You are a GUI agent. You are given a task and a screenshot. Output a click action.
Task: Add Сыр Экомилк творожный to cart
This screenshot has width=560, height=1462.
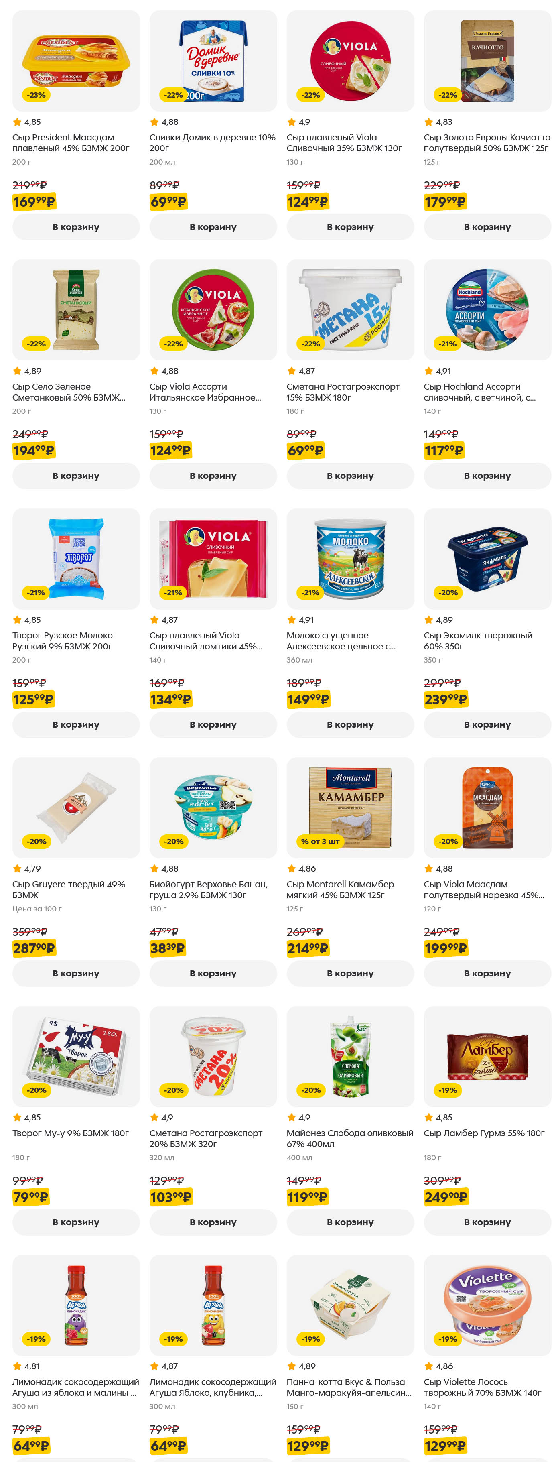point(487,724)
